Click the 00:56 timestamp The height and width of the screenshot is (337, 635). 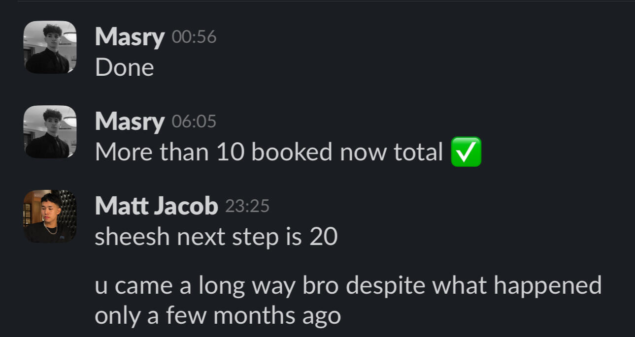(x=194, y=37)
